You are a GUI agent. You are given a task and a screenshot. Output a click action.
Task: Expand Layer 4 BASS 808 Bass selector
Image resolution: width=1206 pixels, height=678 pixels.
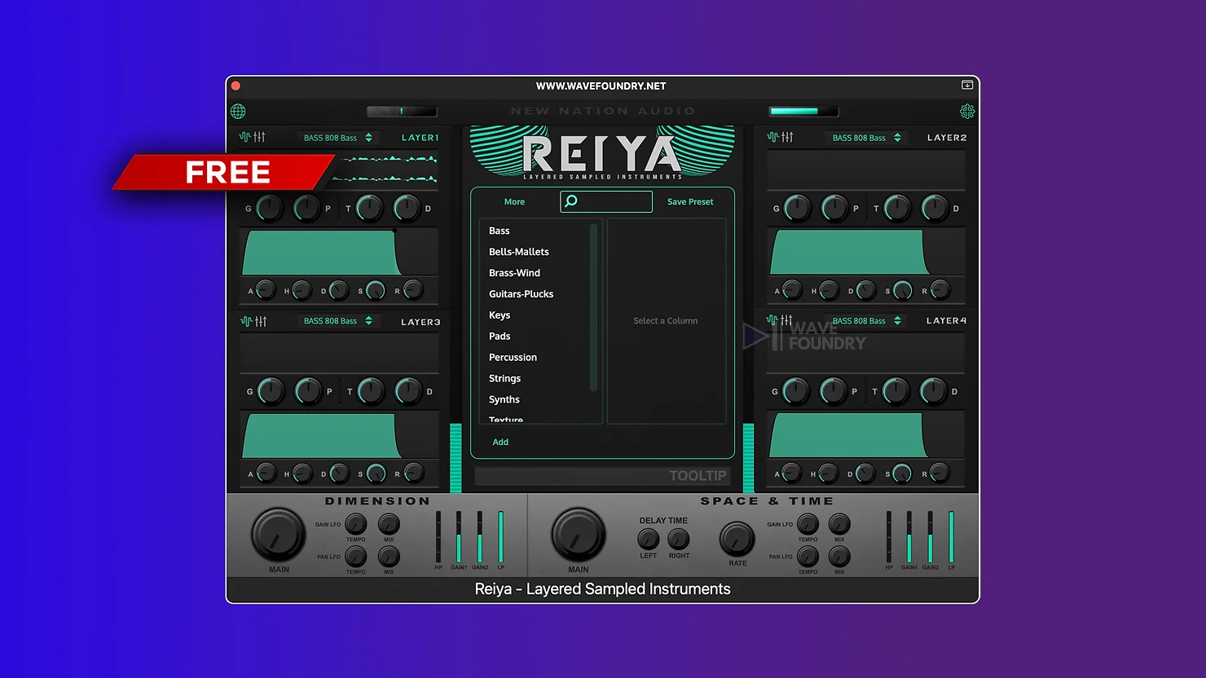click(x=866, y=321)
